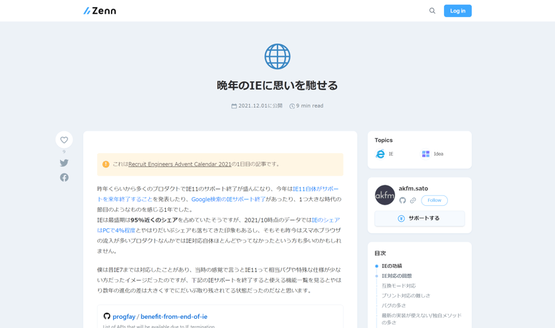Follow akfm.sato
555x328 pixels.
[434, 201]
